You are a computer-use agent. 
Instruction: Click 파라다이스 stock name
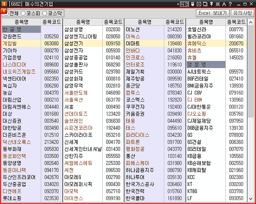137,135
